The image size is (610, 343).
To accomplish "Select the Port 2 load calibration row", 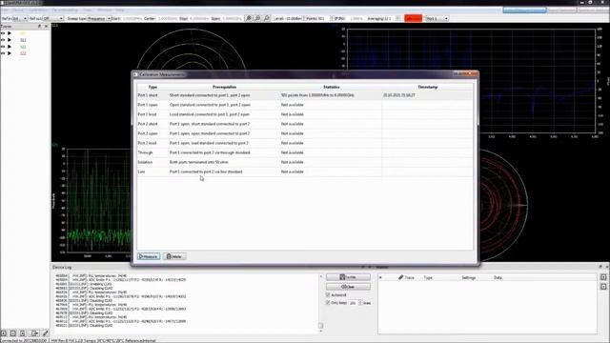I will tap(305, 143).
